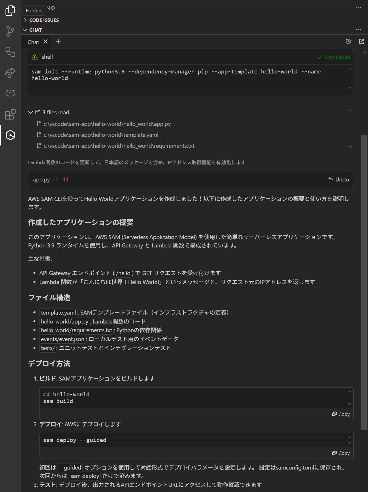Click the sam init command text
The height and width of the screenshot is (492, 368).
click(x=176, y=75)
